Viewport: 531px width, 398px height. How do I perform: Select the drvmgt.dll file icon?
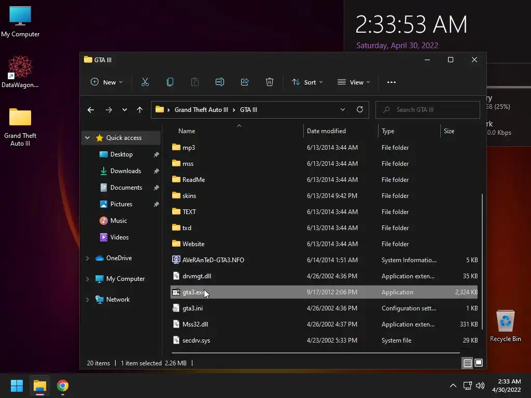click(176, 276)
